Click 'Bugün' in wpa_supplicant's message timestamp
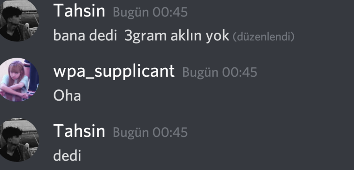This screenshot has width=354, height=170. coord(200,72)
